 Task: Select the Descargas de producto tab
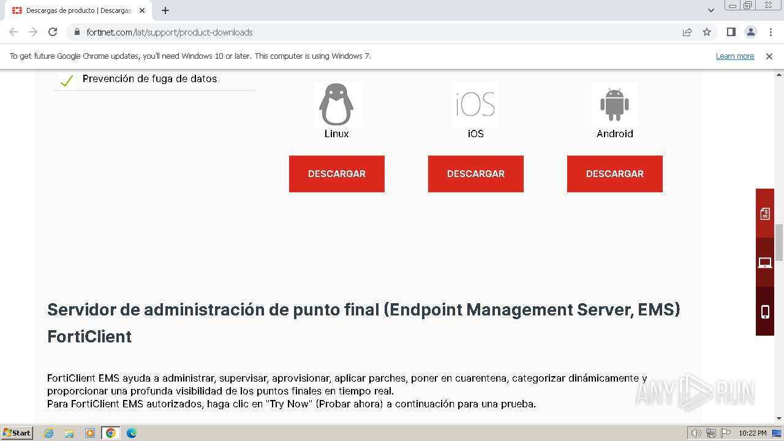tap(78, 10)
